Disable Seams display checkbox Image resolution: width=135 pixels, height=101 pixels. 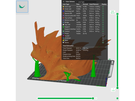(103, 43)
